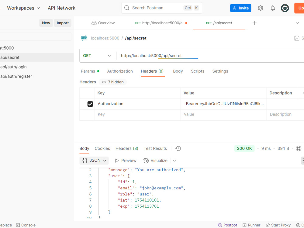Open the Scripts tab
Screen dimensions: 304x228
click(x=198, y=71)
